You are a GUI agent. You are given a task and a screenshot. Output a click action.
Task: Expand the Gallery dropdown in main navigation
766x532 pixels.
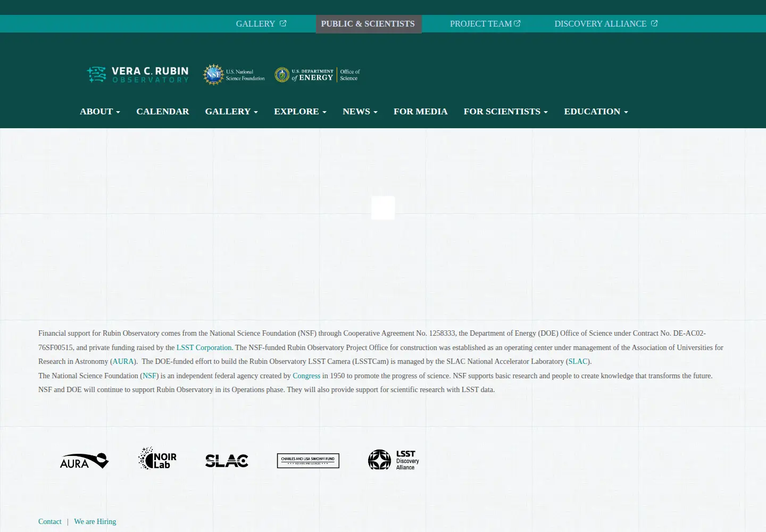tap(231, 111)
